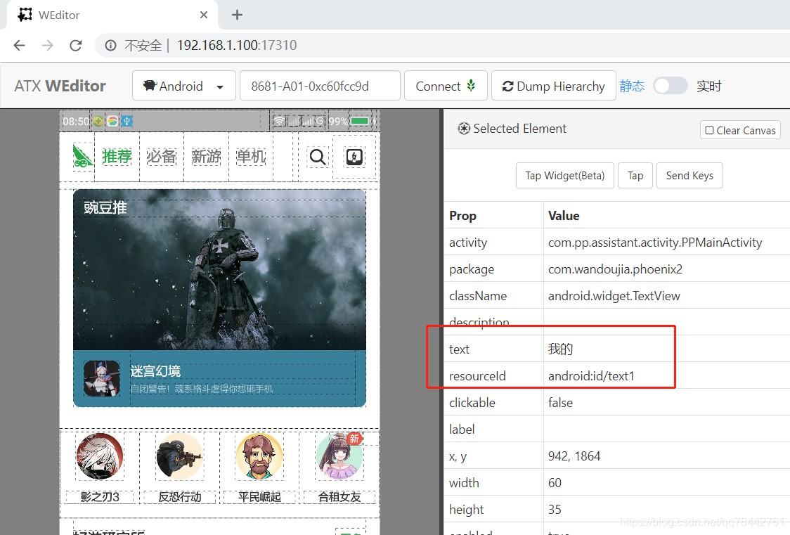Click the 反恐行动 game icon

point(180,456)
